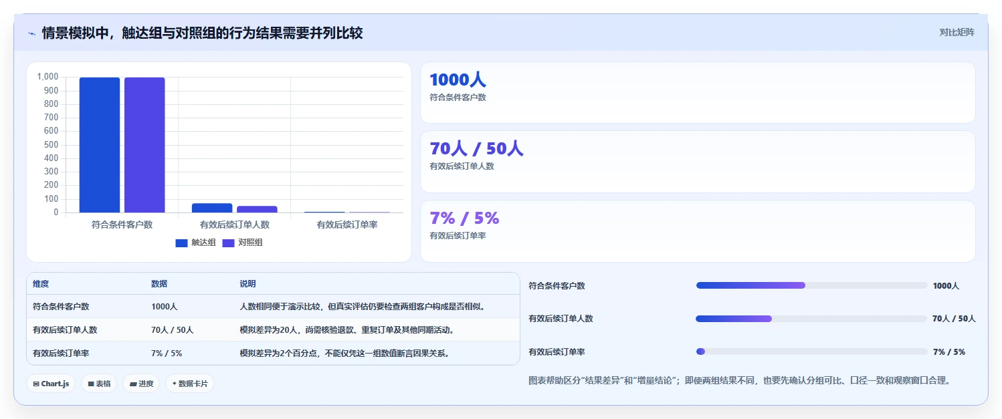The height and width of the screenshot is (419, 1002).
Task: Click the 有效后续订单人数 data card caption
Action: (462, 166)
